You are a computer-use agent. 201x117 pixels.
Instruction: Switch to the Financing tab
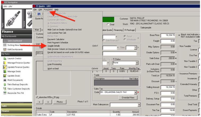point(118,30)
